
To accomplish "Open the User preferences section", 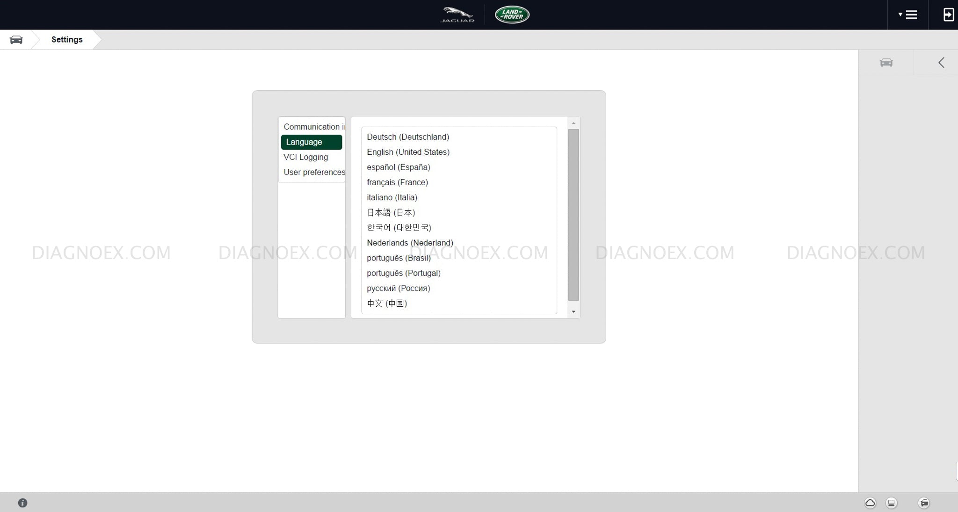I will [x=313, y=172].
